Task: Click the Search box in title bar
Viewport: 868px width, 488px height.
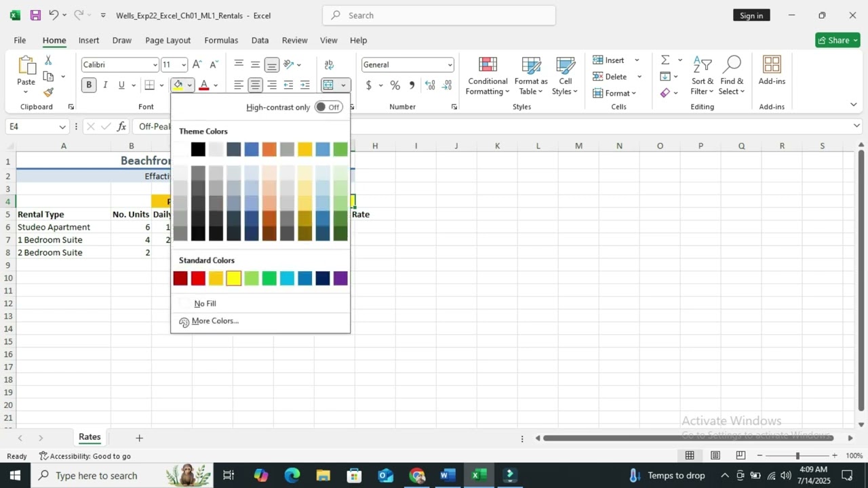Action: 439,15
